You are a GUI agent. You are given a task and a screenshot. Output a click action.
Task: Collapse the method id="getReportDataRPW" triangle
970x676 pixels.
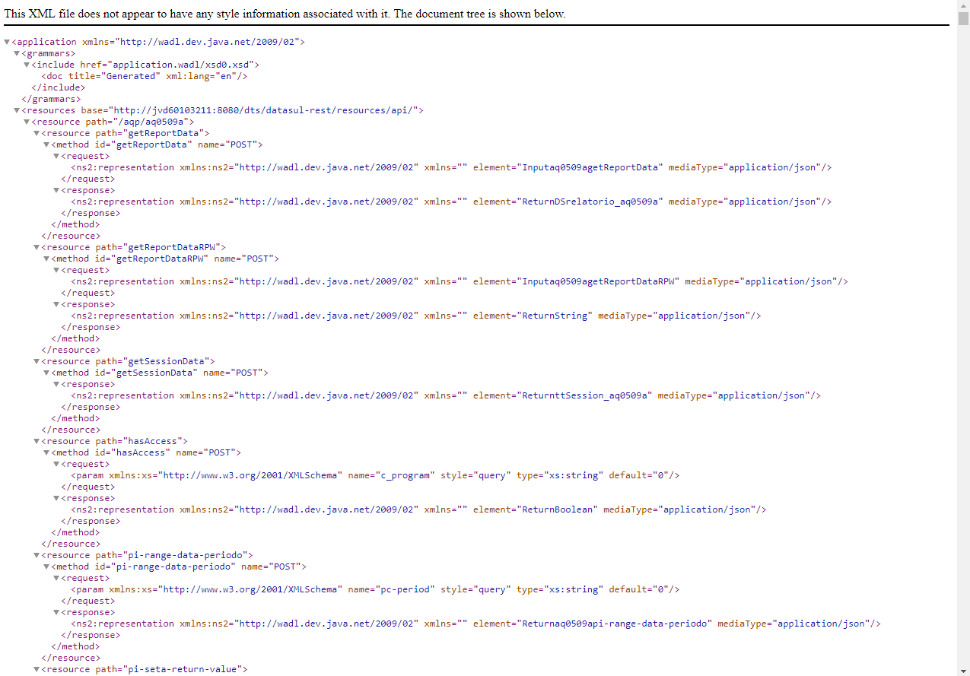(46, 259)
